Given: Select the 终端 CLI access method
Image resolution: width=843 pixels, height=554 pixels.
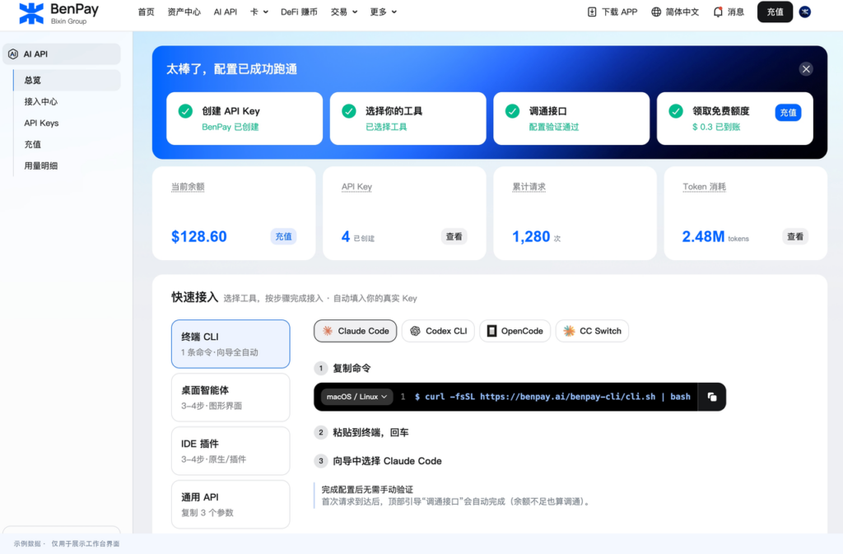Looking at the screenshot, I should [231, 344].
